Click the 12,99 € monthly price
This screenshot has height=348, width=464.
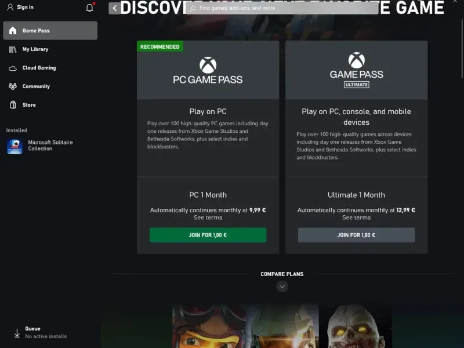405,210
